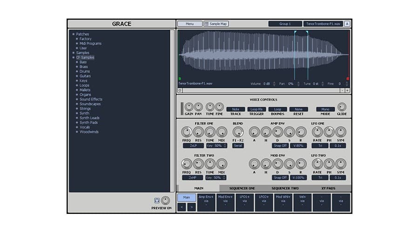
Task: Toggle the preview headphone button
Action: (157, 200)
